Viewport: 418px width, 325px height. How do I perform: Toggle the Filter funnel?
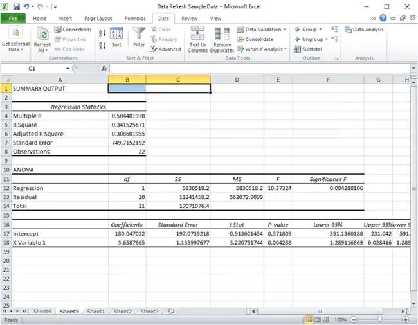pyautogui.click(x=139, y=37)
